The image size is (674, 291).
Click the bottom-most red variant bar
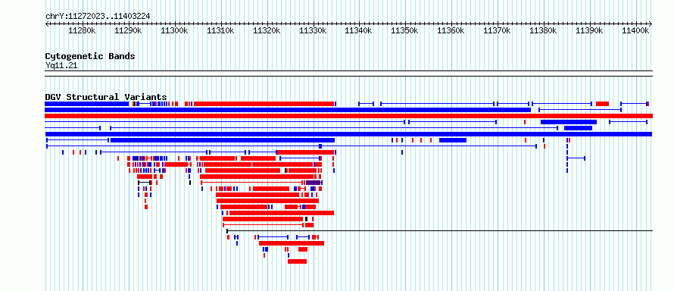[x=297, y=261]
